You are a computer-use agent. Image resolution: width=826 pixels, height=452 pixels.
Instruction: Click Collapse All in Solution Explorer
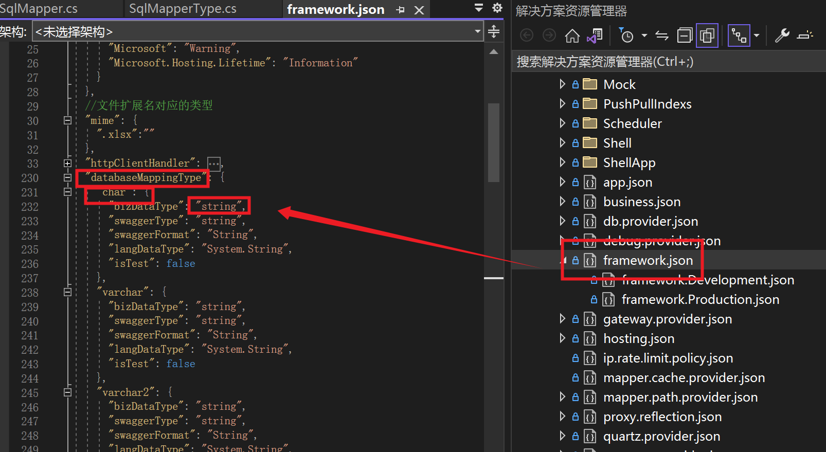click(x=685, y=35)
